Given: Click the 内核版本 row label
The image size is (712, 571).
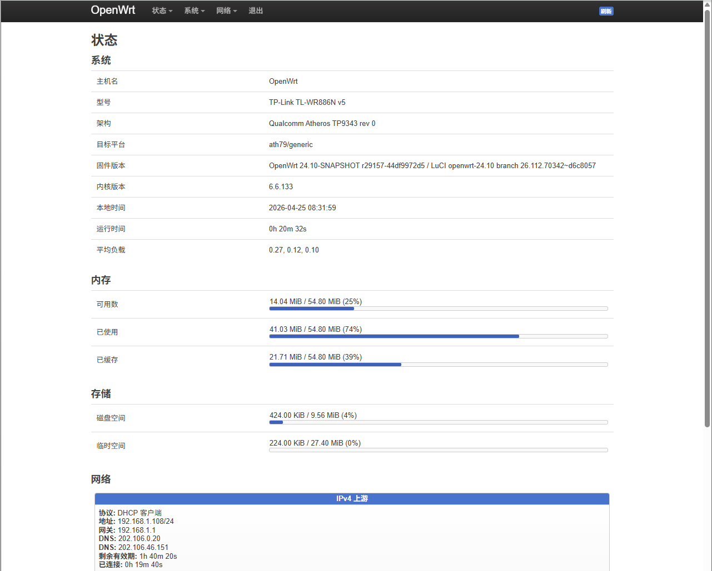Looking at the screenshot, I should (x=111, y=186).
